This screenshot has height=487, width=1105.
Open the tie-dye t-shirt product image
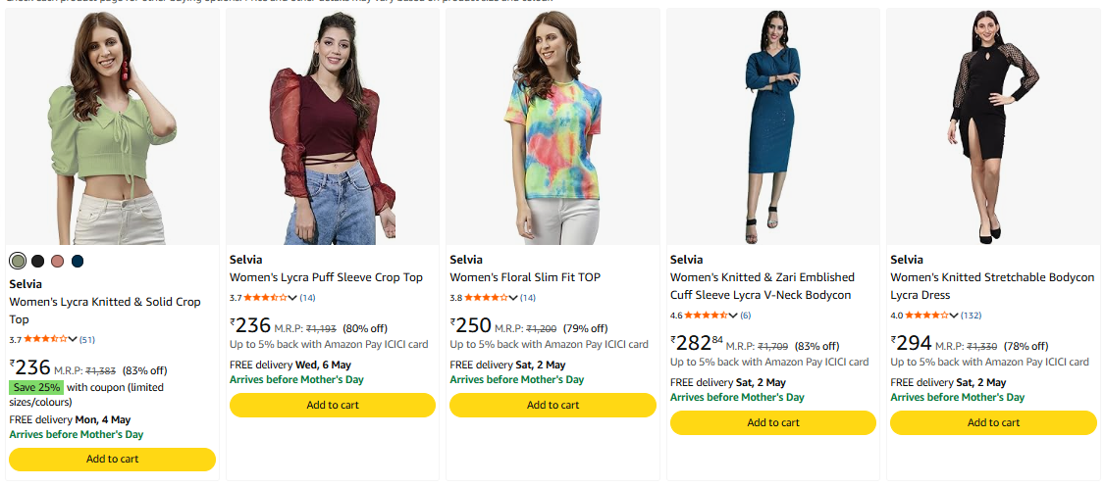552,127
